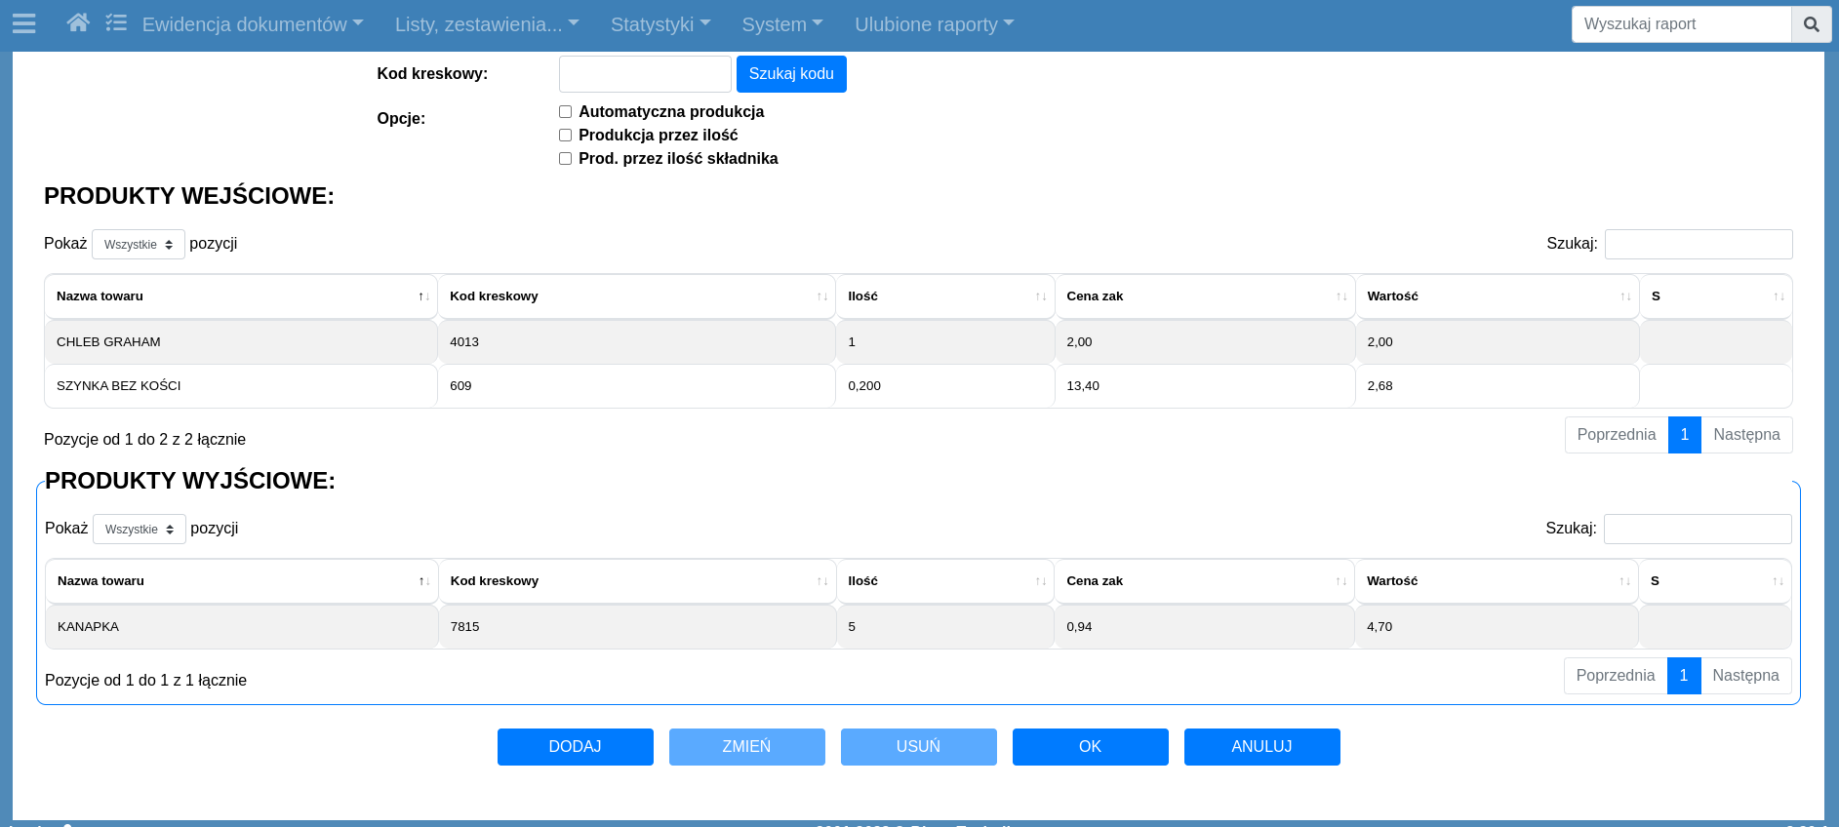Focus the Wyszukaj raport search box
1839x827 pixels.
(1682, 24)
